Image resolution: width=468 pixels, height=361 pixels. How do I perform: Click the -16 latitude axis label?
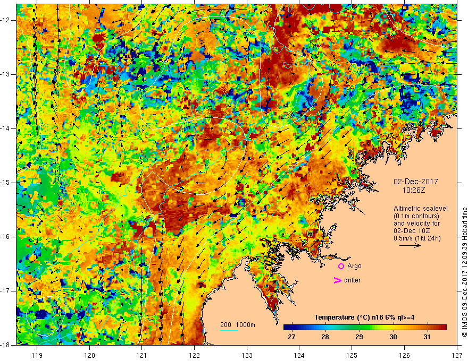(5, 237)
